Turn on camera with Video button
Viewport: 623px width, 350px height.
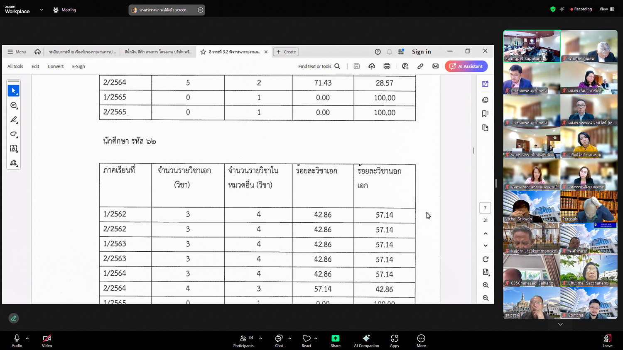[x=47, y=341]
